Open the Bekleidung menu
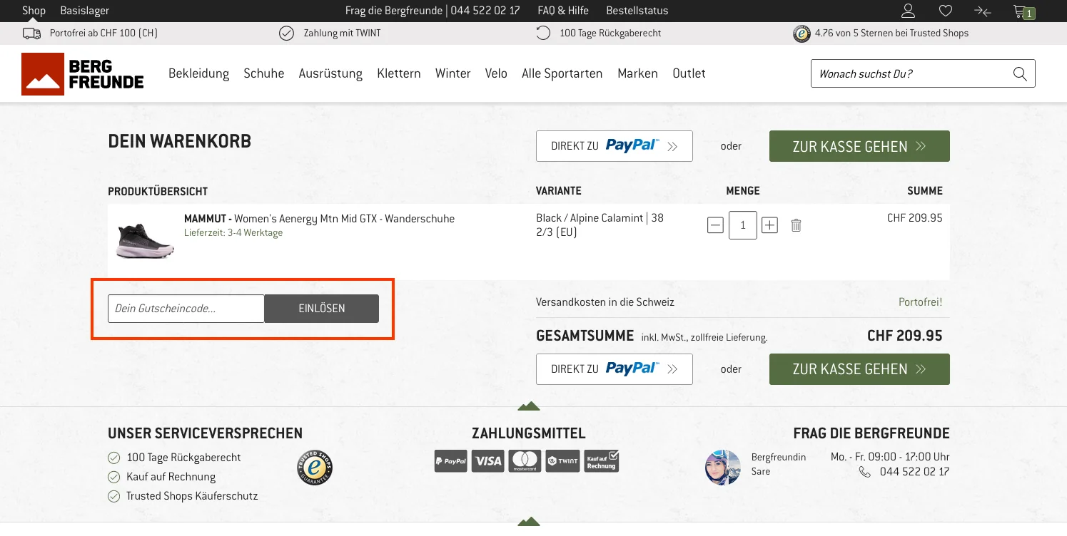The image size is (1067, 536). (198, 73)
